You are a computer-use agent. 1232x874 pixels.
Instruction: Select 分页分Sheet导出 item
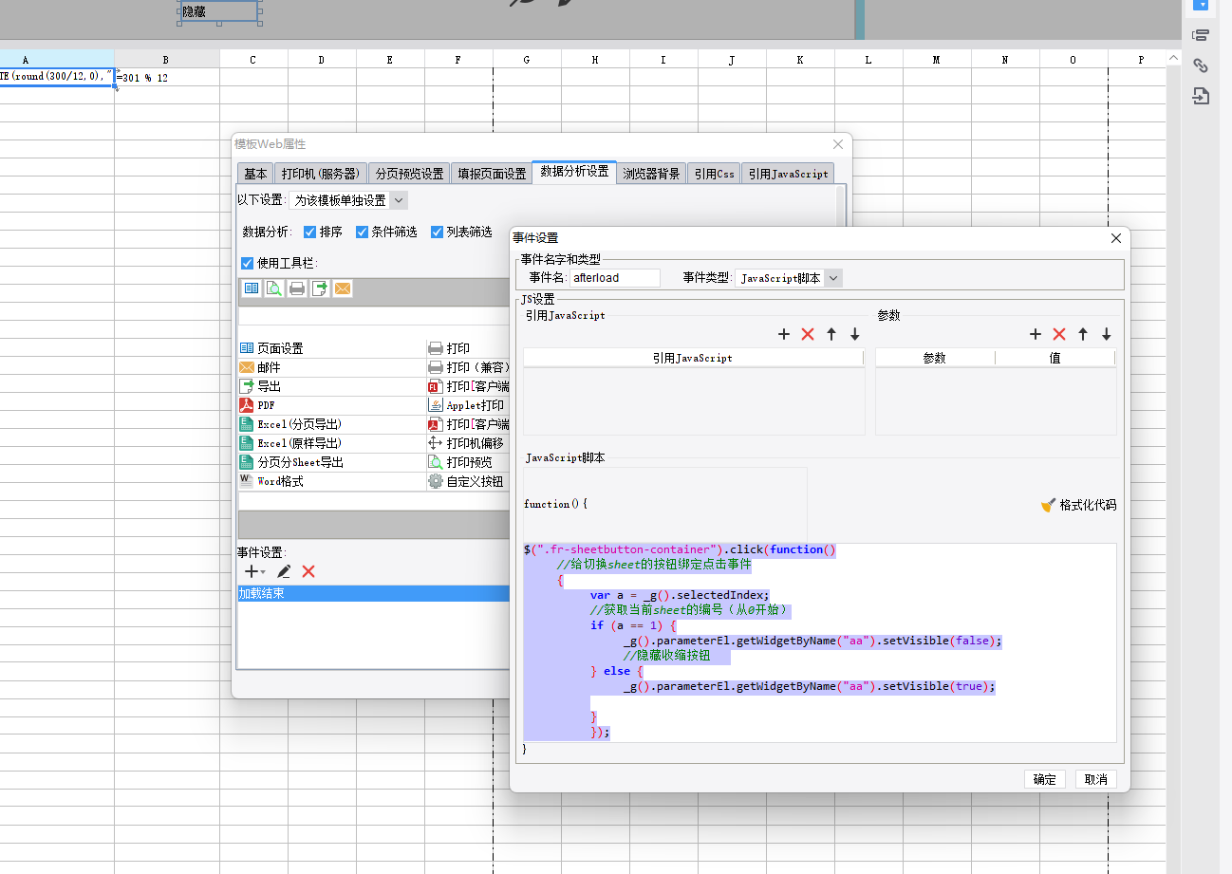pos(331,462)
